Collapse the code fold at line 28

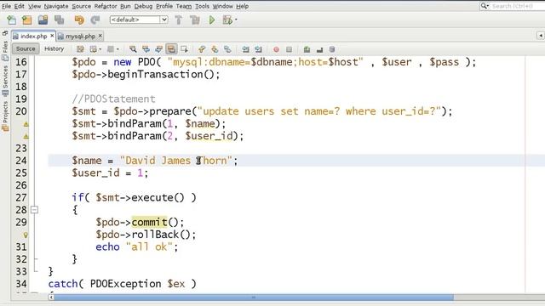pyautogui.click(x=34, y=210)
